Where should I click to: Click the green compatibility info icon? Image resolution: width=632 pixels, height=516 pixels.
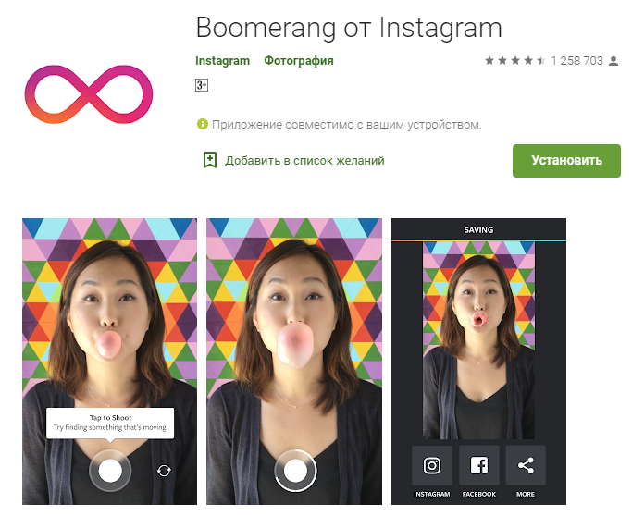pyautogui.click(x=202, y=124)
